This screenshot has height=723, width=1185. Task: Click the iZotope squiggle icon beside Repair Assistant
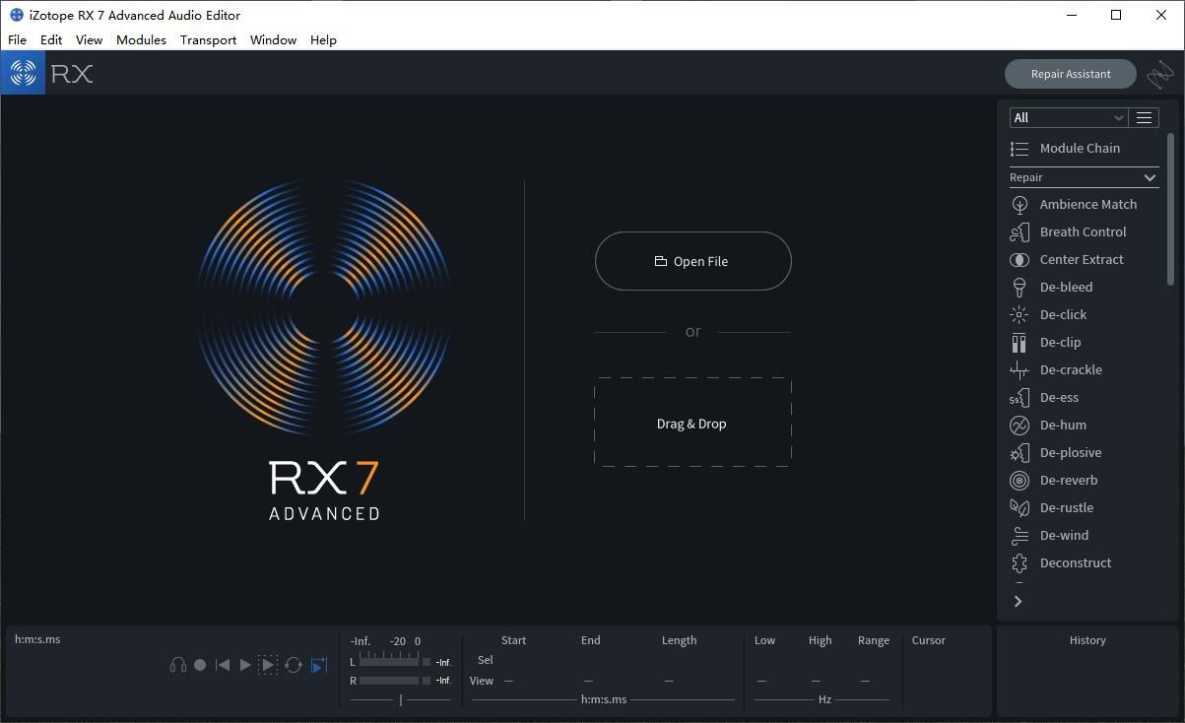pos(1159,74)
